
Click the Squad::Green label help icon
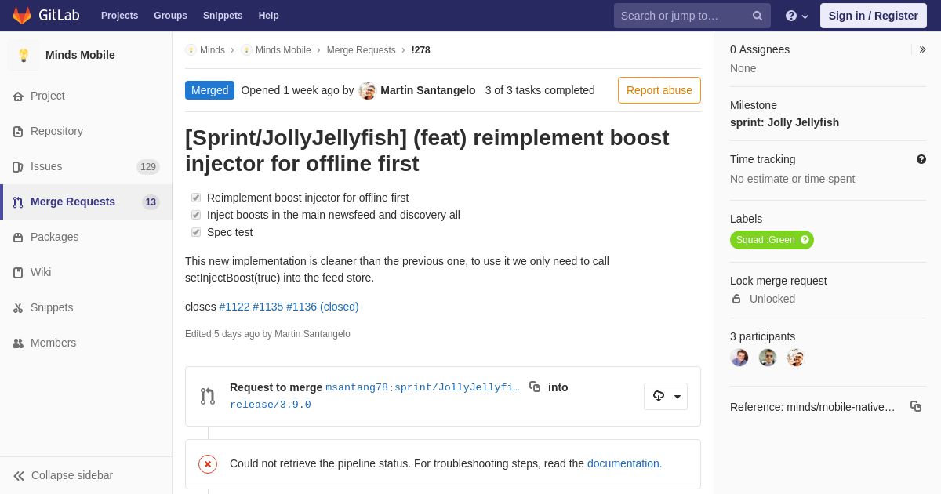805,240
